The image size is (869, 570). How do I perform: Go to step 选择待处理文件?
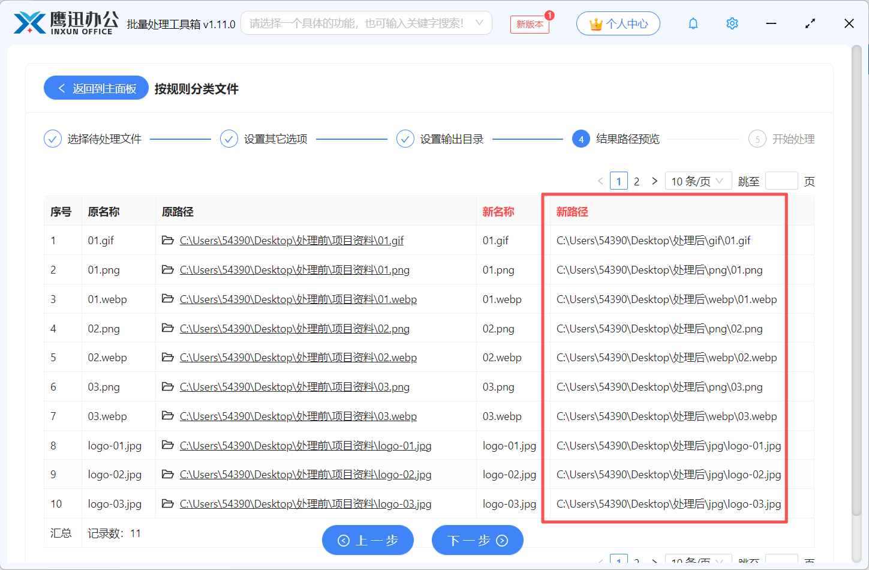pos(93,139)
